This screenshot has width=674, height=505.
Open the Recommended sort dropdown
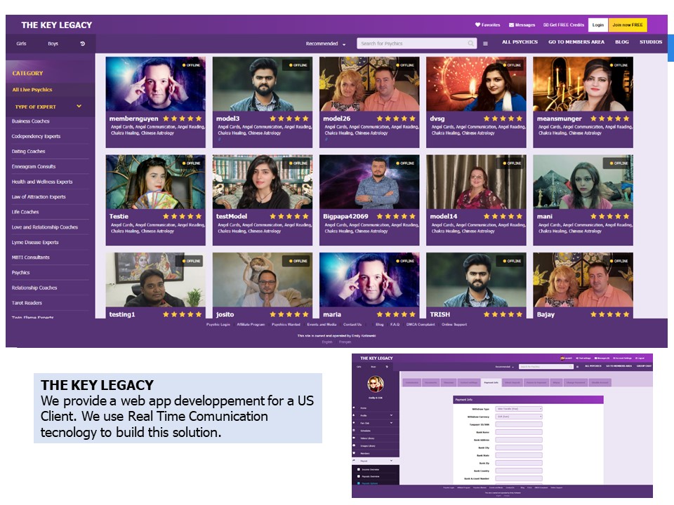(325, 43)
